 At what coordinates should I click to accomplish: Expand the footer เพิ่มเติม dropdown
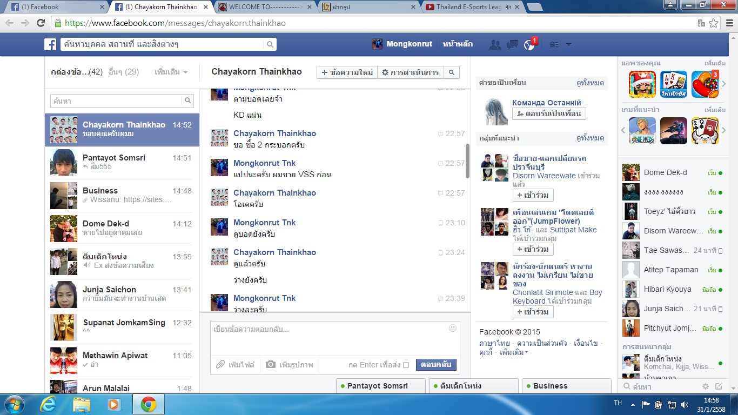514,352
